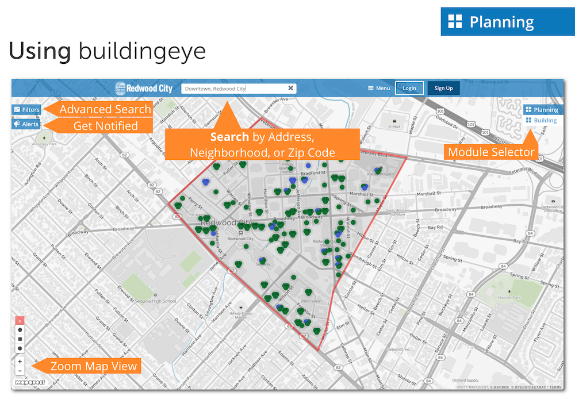575x411 pixels.
Task: Click the Hoover Park label
Action: 509,297
